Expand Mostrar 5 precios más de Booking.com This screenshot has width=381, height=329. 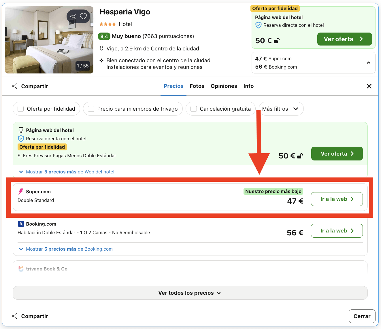pos(66,249)
